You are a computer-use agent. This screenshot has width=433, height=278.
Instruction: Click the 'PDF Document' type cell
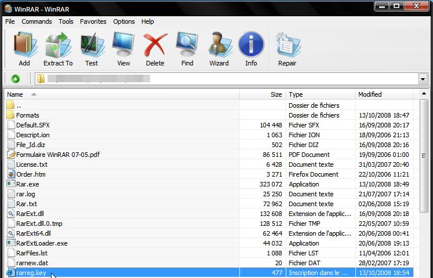coord(309,155)
